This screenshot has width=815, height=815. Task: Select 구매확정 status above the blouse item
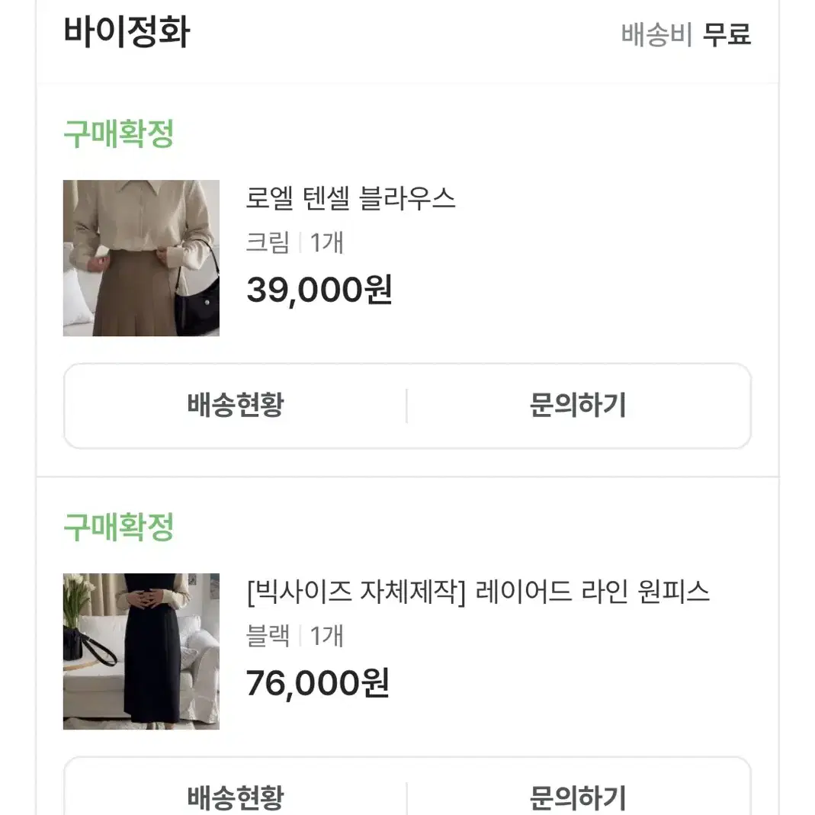(x=118, y=133)
